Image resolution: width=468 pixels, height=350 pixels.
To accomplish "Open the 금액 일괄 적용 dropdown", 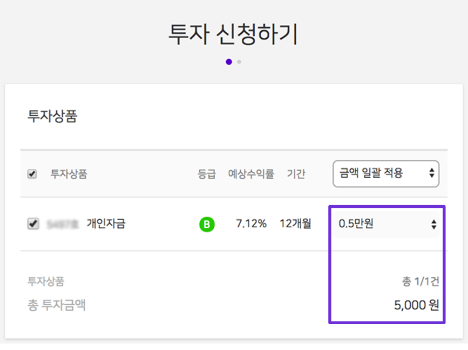I will [386, 173].
